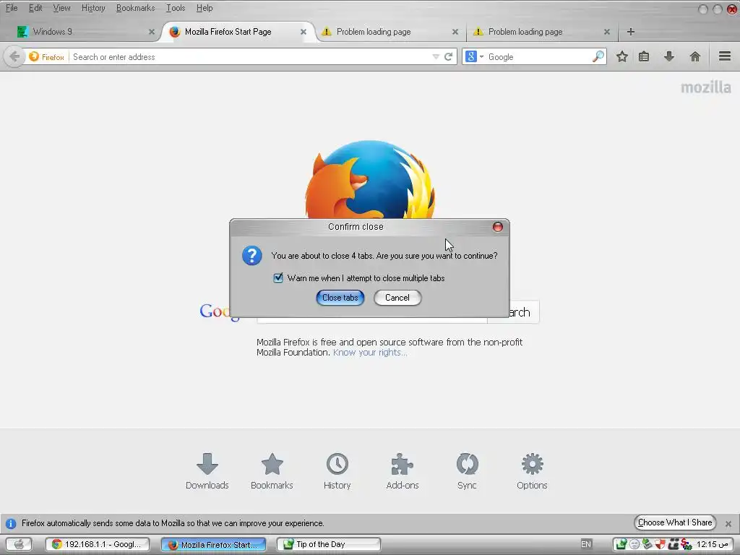Dismiss the data notification bar with X
Viewport: 740px width, 555px height.
(x=728, y=523)
